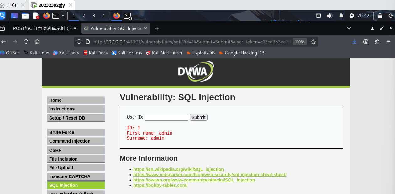The image size is (395, 194).
Task: Switch to the POST与GET方法表单示例 tab
Action: pyautogui.click(x=43, y=28)
